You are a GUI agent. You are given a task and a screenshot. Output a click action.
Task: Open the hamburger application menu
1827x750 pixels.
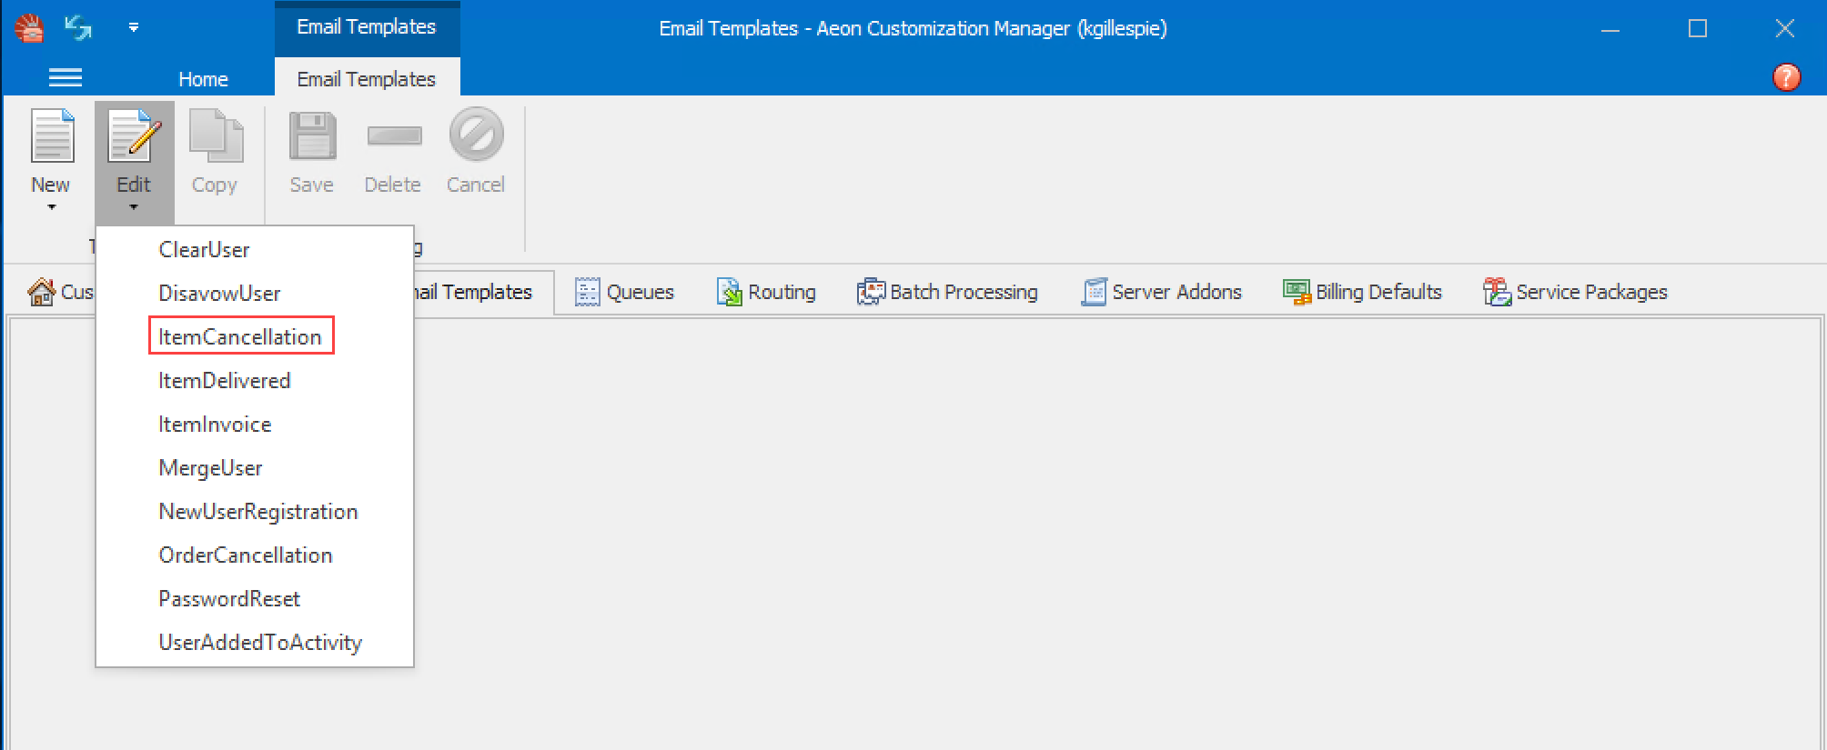[x=65, y=78]
